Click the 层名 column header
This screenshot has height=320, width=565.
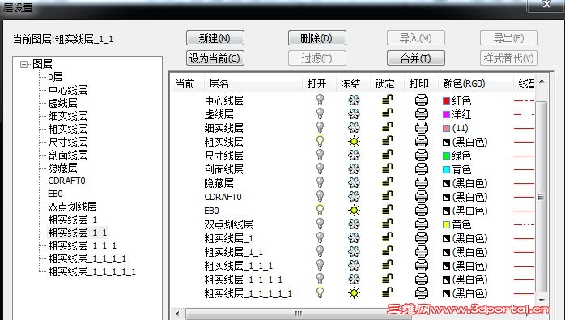point(253,83)
